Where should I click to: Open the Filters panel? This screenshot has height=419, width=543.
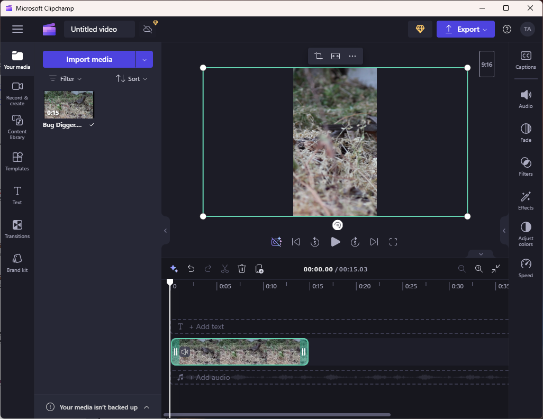coord(526,166)
